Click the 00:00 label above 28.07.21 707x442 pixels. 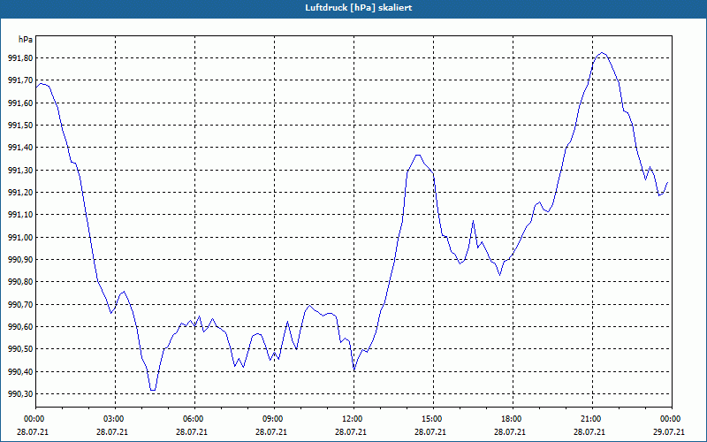point(36,419)
